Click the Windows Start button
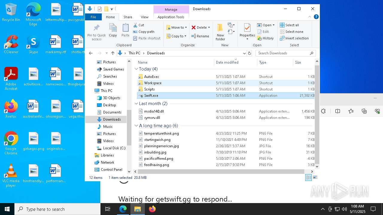383x215 pixels. 7,209
